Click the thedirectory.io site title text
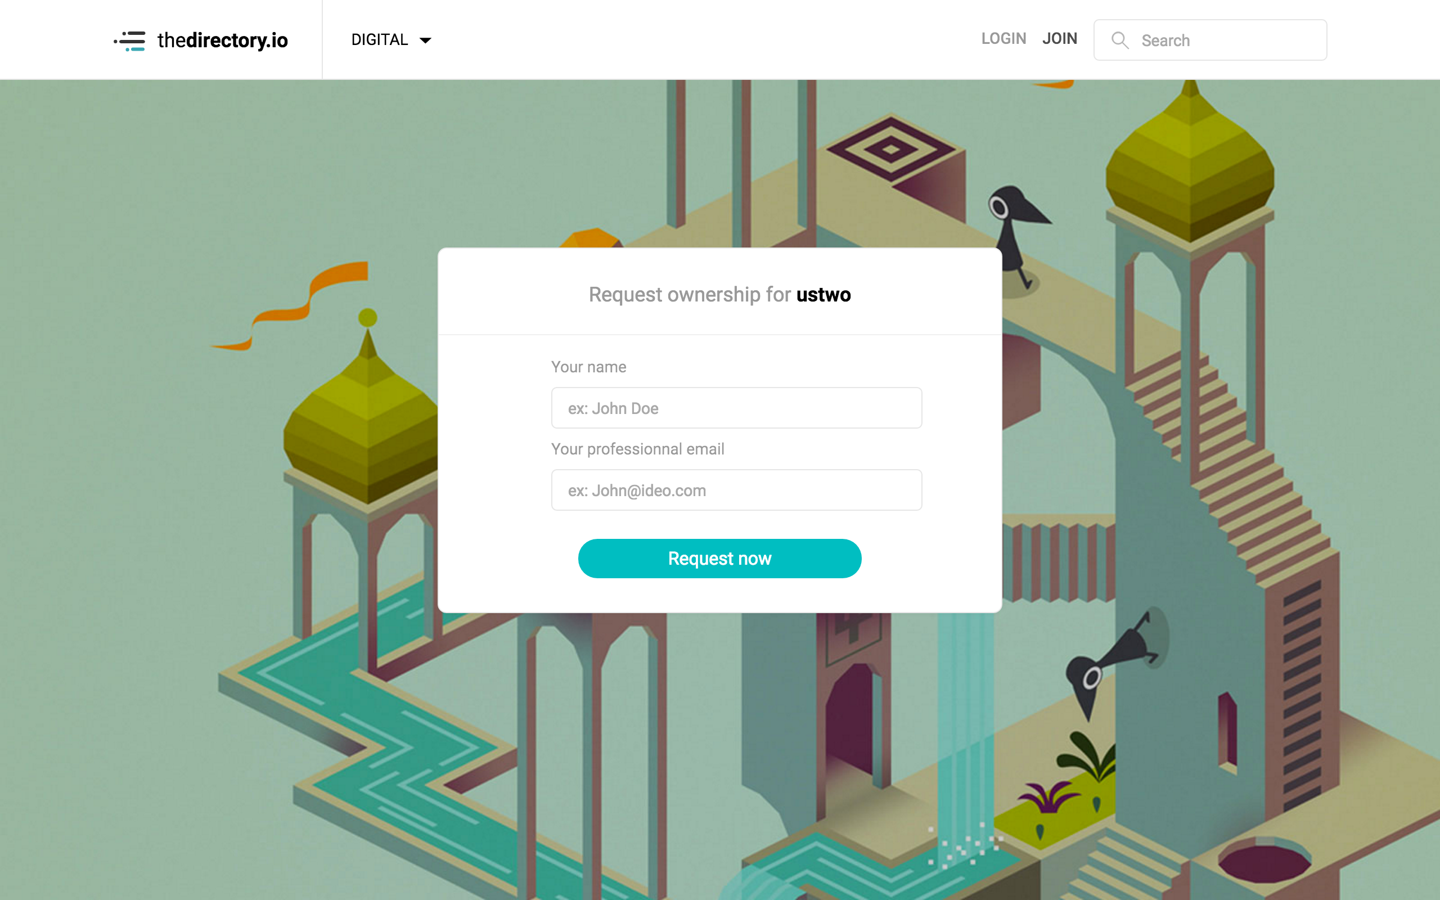The height and width of the screenshot is (900, 1440). point(223,40)
